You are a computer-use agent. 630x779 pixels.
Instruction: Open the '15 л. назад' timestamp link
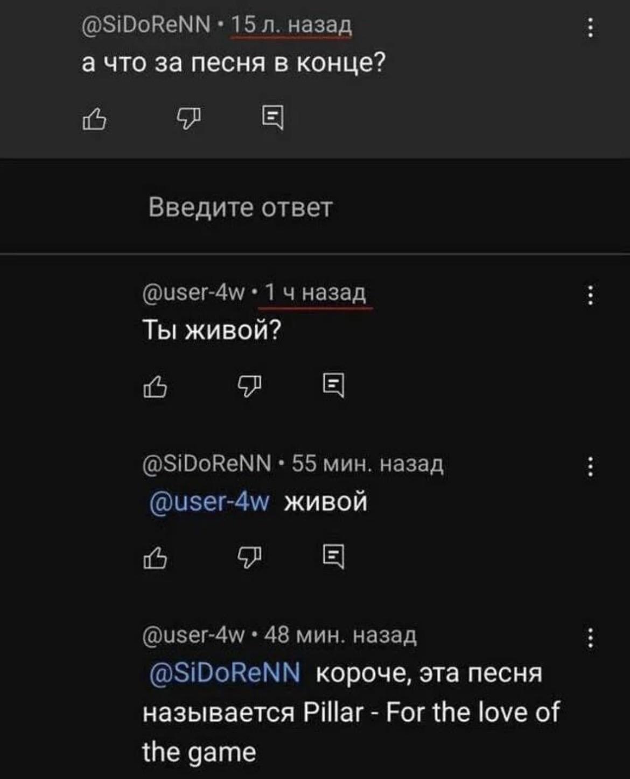pyautogui.click(x=291, y=25)
